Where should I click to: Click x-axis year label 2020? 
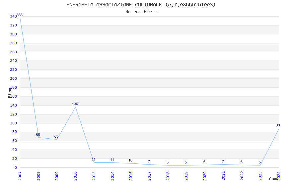click(205, 176)
